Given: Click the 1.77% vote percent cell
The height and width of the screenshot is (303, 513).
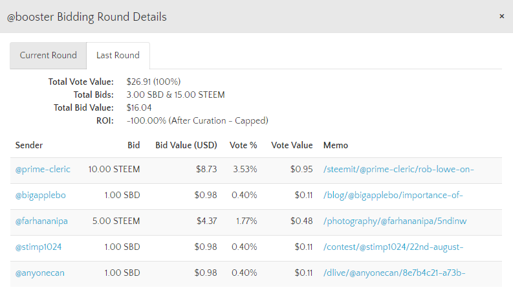Looking at the screenshot, I should coord(246,221).
